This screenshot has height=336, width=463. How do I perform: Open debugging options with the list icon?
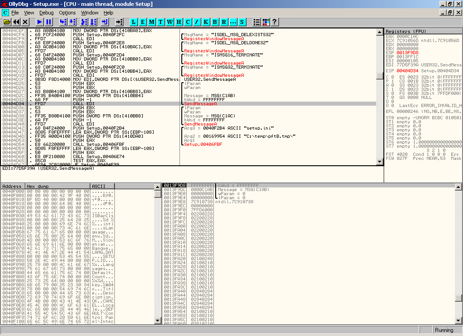point(257,22)
